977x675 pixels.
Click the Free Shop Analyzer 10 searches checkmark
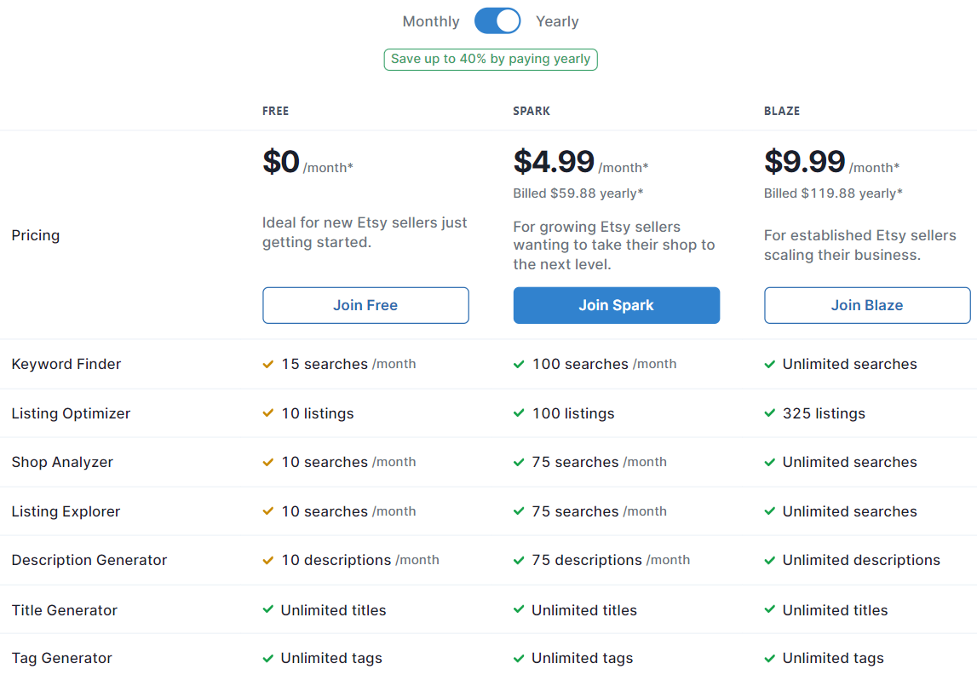point(268,462)
